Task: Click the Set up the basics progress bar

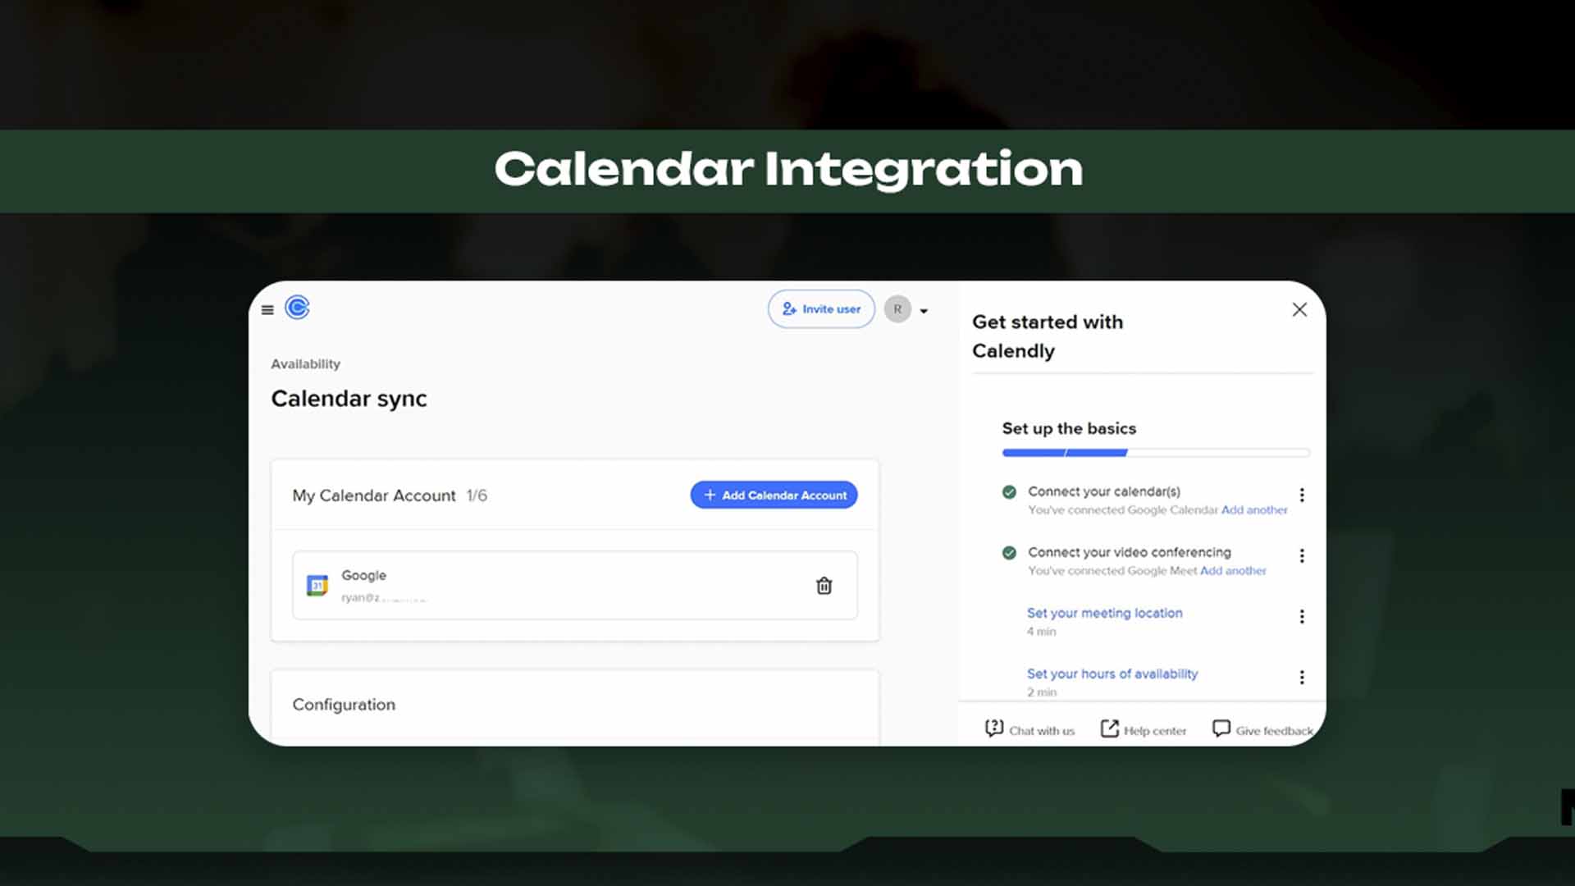Action: point(1156,453)
